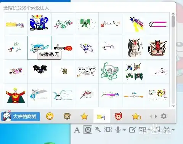Select the blue robot riding vehicle sticker

coord(39,24)
